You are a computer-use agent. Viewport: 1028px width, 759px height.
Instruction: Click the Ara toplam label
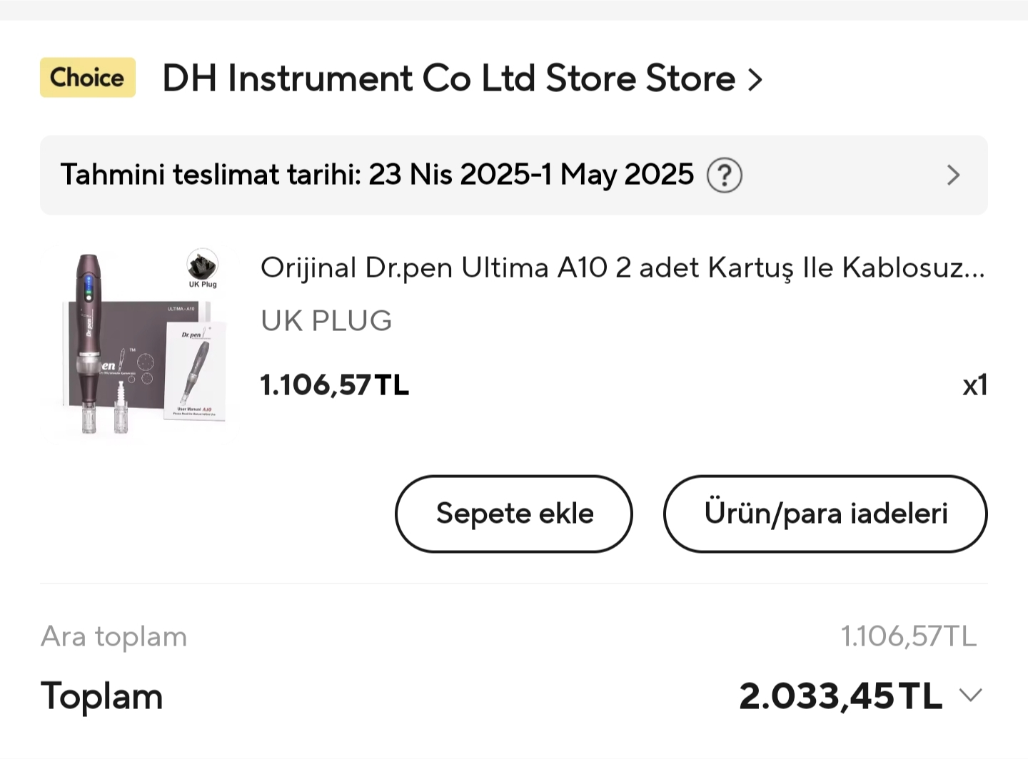pyautogui.click(x=114, y=636)
